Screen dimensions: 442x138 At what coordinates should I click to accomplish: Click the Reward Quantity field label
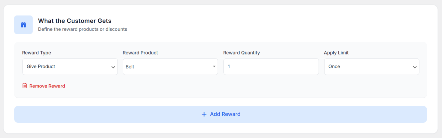(241, 53)
